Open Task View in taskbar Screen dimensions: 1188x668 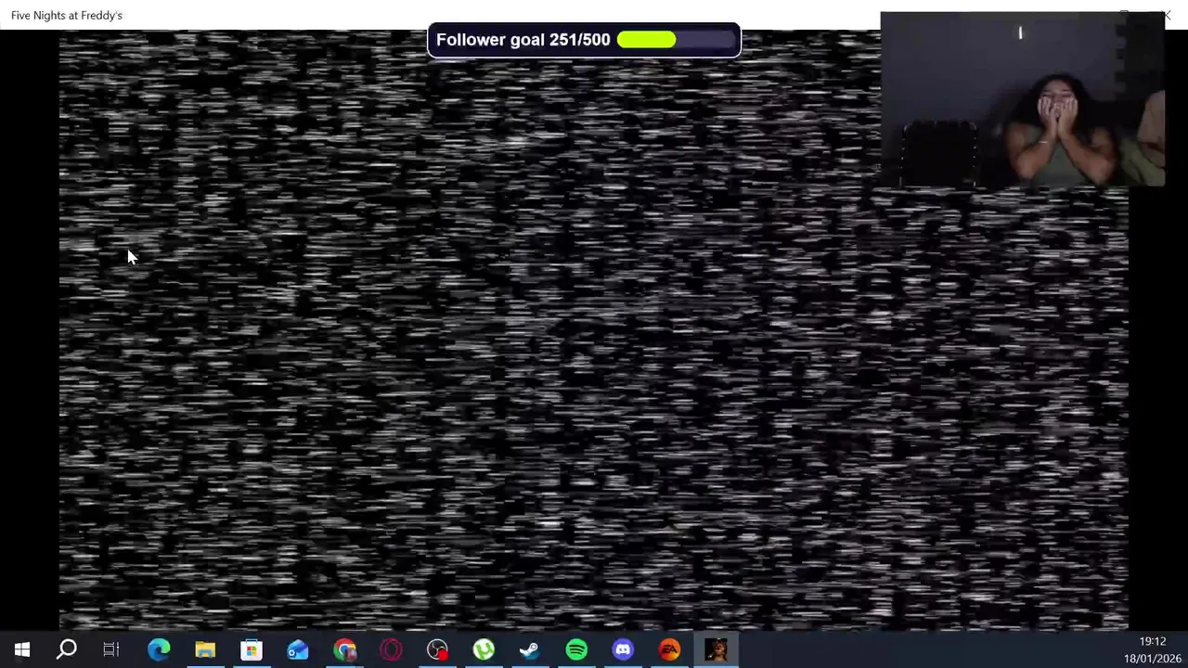point(111,649)
